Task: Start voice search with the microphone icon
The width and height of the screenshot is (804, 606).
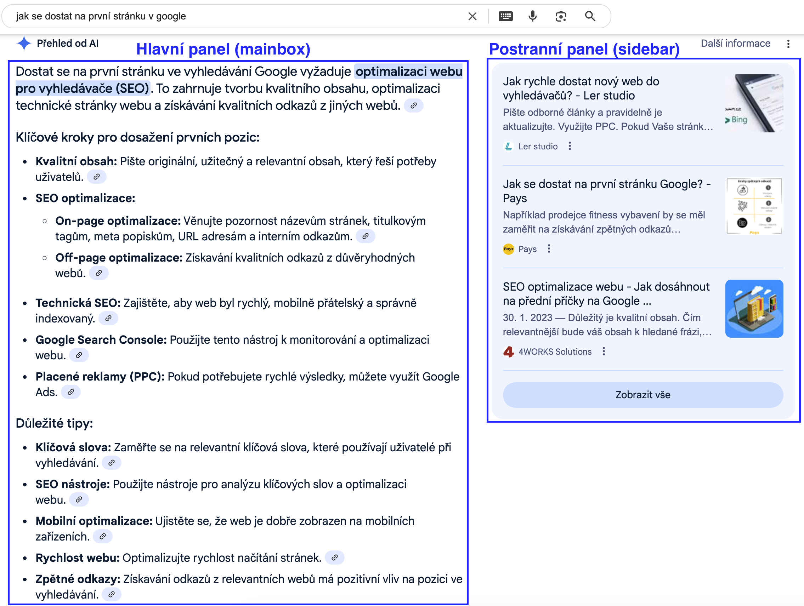Action: pyautogui.click(x=532, y=16)
